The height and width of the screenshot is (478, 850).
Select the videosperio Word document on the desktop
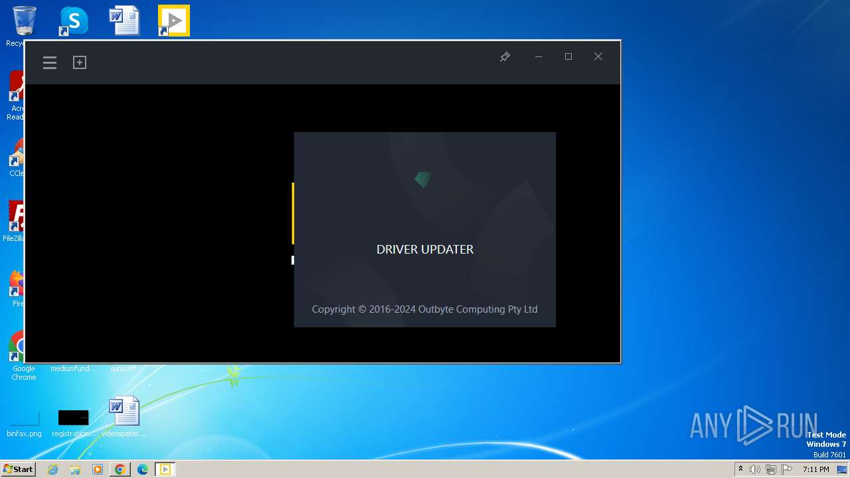[124, 417]
